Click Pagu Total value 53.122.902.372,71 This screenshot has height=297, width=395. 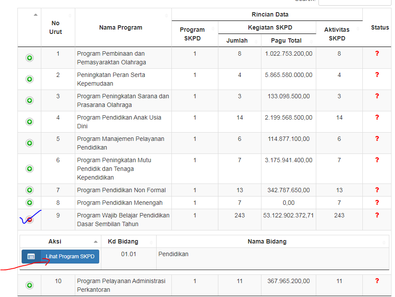[x=288, y=215]
